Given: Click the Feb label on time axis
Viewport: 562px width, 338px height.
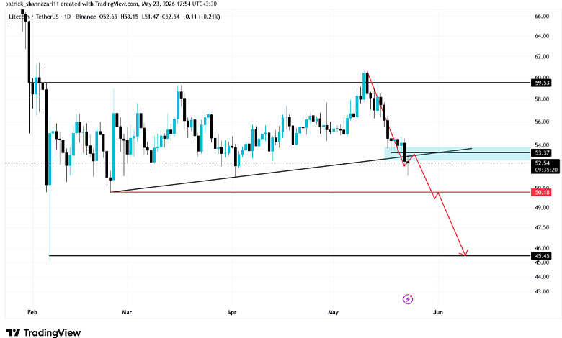Looking at the screenshot, I should point(32,312).
